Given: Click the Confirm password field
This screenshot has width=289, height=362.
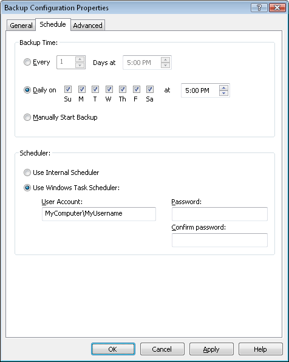Looking at the screenshot, I should (220, 240).
